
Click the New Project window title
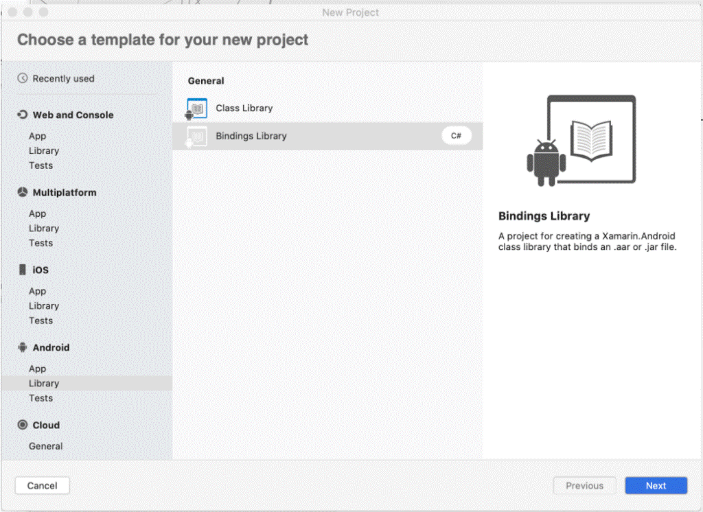click(x=351, y=12)
